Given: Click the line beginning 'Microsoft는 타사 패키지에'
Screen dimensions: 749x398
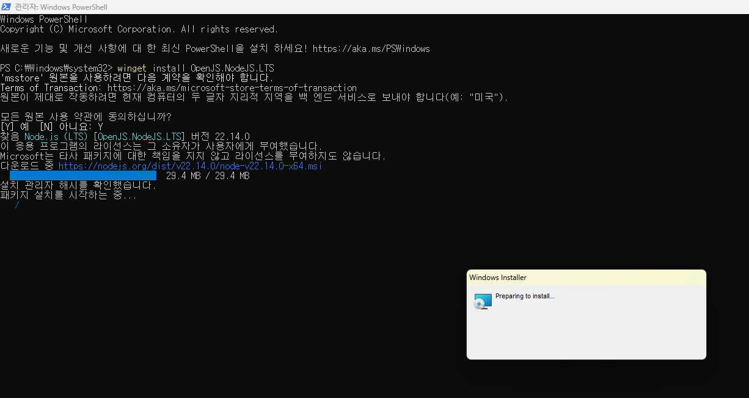Looking at the screenshot, I should pyautogui.click(x=193, y=156).
